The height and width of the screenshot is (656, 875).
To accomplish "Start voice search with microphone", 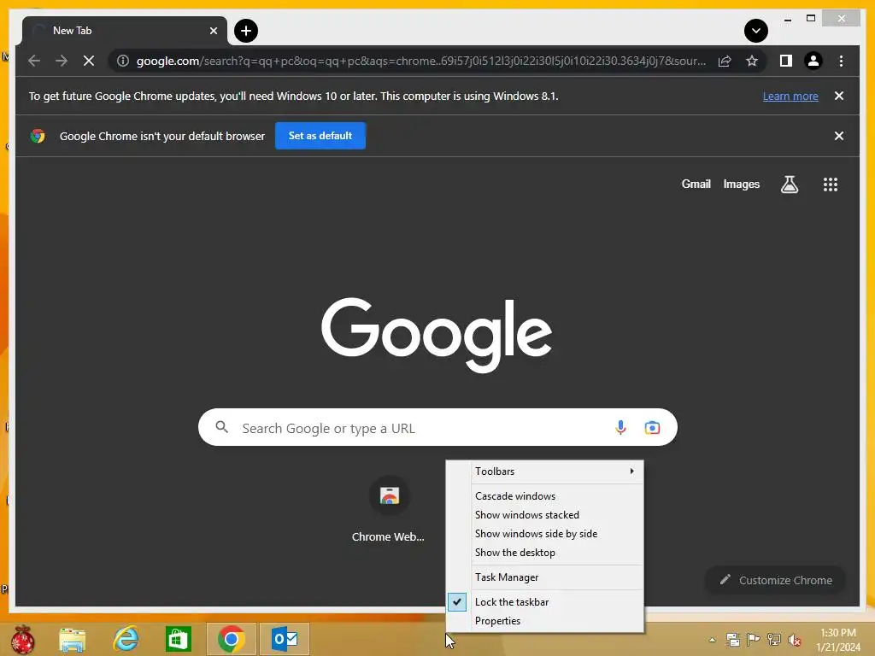I will tap(620, 427).
